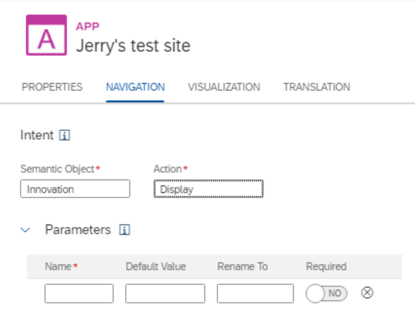The height and width of the screenshot is (314, 415).
Task: Toggle the Required switch showing NO
Action: (x=326, y=293)
